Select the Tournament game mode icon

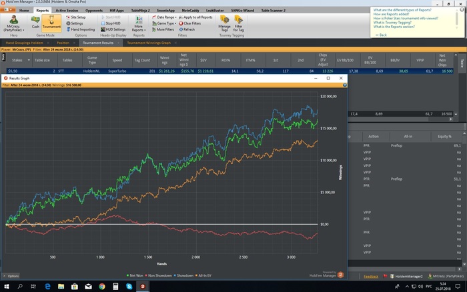51,22
